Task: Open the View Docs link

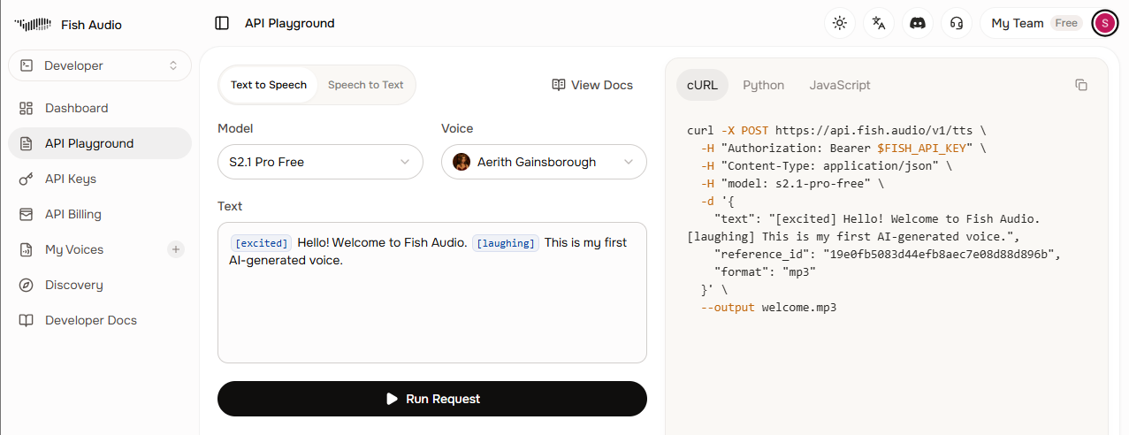Action: tap(592, 85)
